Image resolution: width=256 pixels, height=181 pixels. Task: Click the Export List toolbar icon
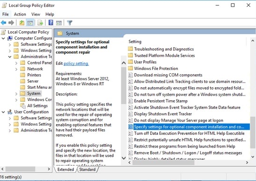tap(40, 22)
